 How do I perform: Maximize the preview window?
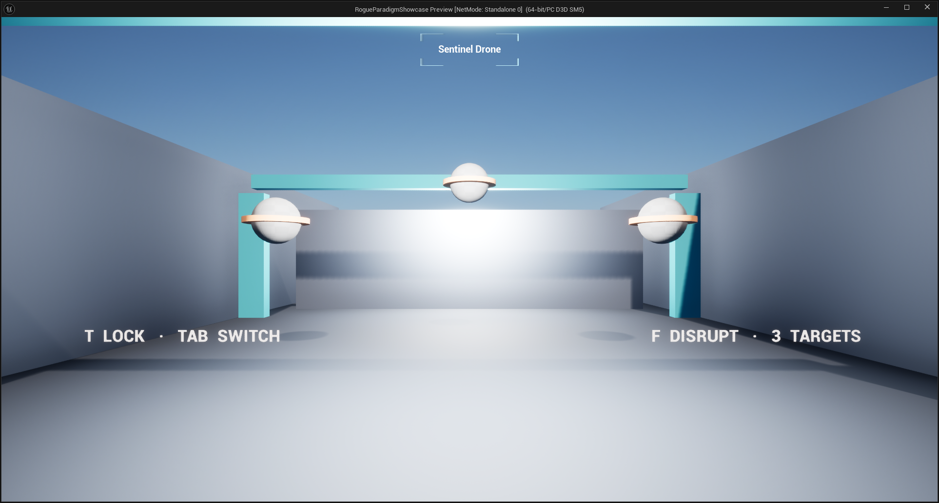[x=907, y=7]
